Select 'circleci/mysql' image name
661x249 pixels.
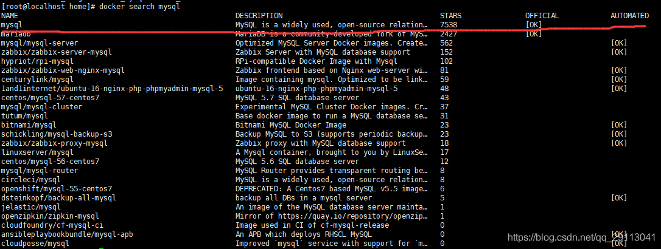[31, 180]
